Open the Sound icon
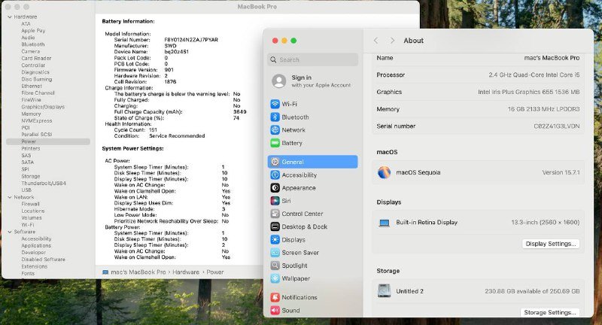 [275, 310]
